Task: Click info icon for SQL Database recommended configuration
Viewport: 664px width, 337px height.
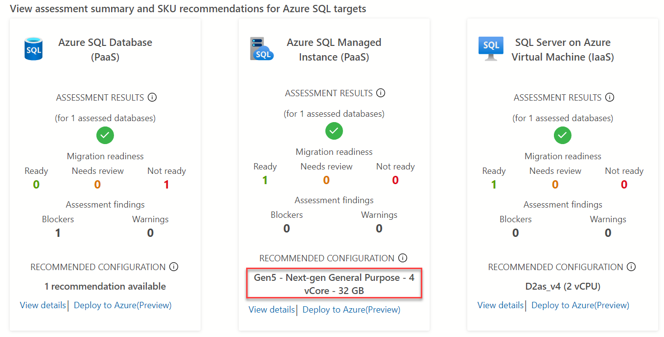Action: click(x=174, y=267)
